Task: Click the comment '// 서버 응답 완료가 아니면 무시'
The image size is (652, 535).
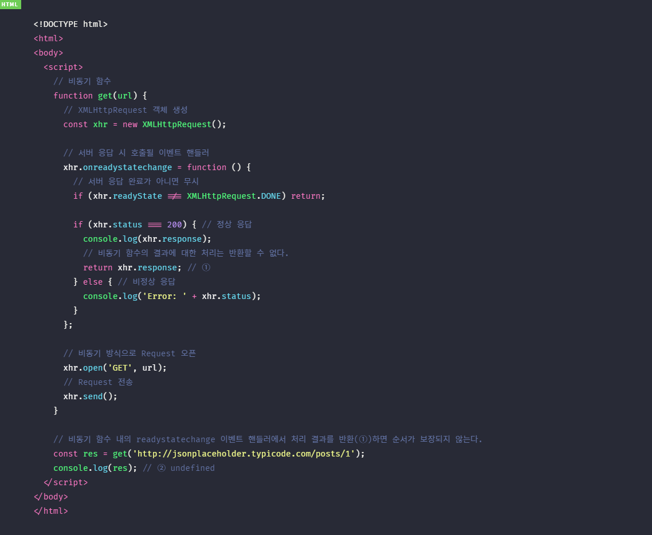Action: pyautogui.click(x=136, y=181)
